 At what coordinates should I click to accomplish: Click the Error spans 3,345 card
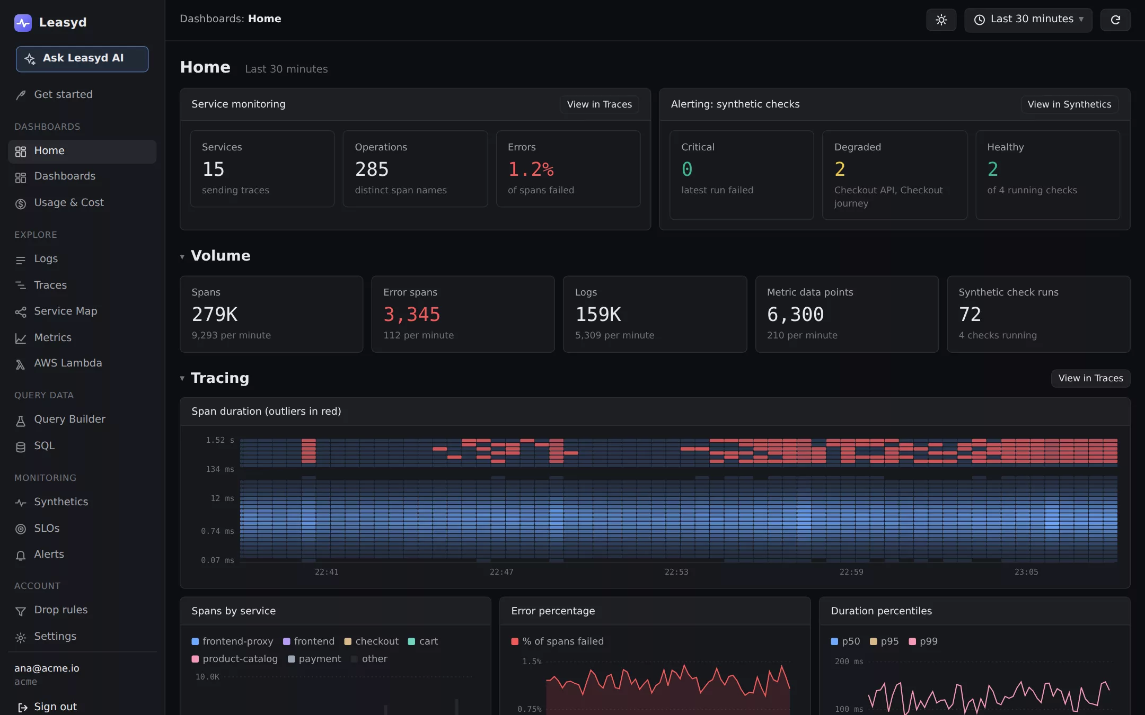(463, 314)
